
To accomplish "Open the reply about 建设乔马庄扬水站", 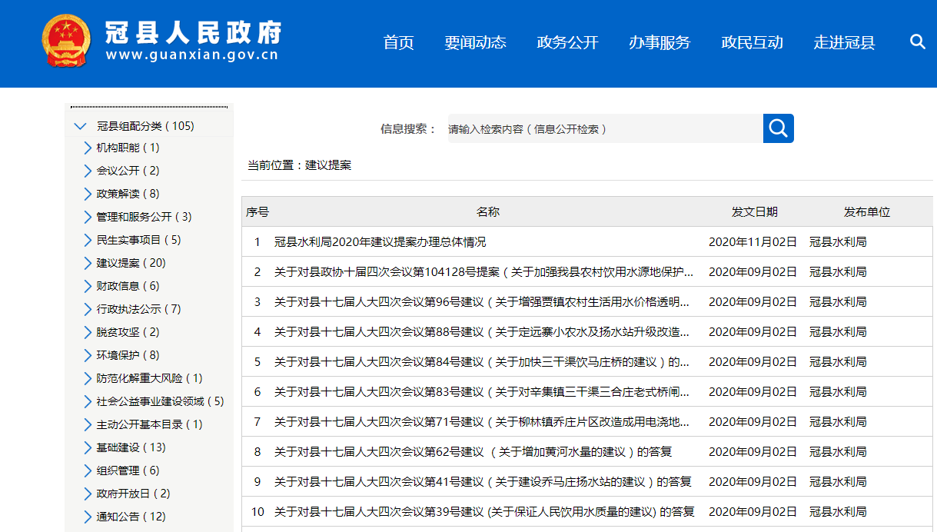I will coord(482,482).
